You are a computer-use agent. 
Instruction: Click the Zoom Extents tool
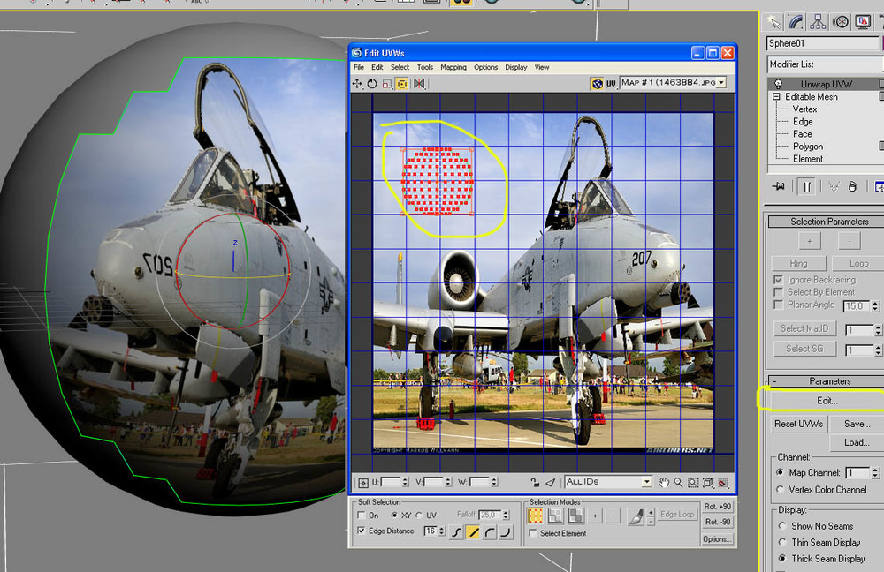[x=708, y=483]
